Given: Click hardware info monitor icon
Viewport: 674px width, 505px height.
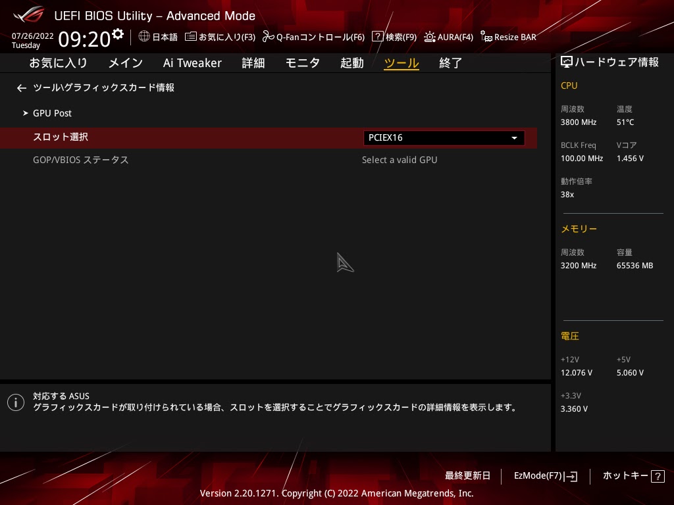Looking at the screenshot, I should (567, 62).
